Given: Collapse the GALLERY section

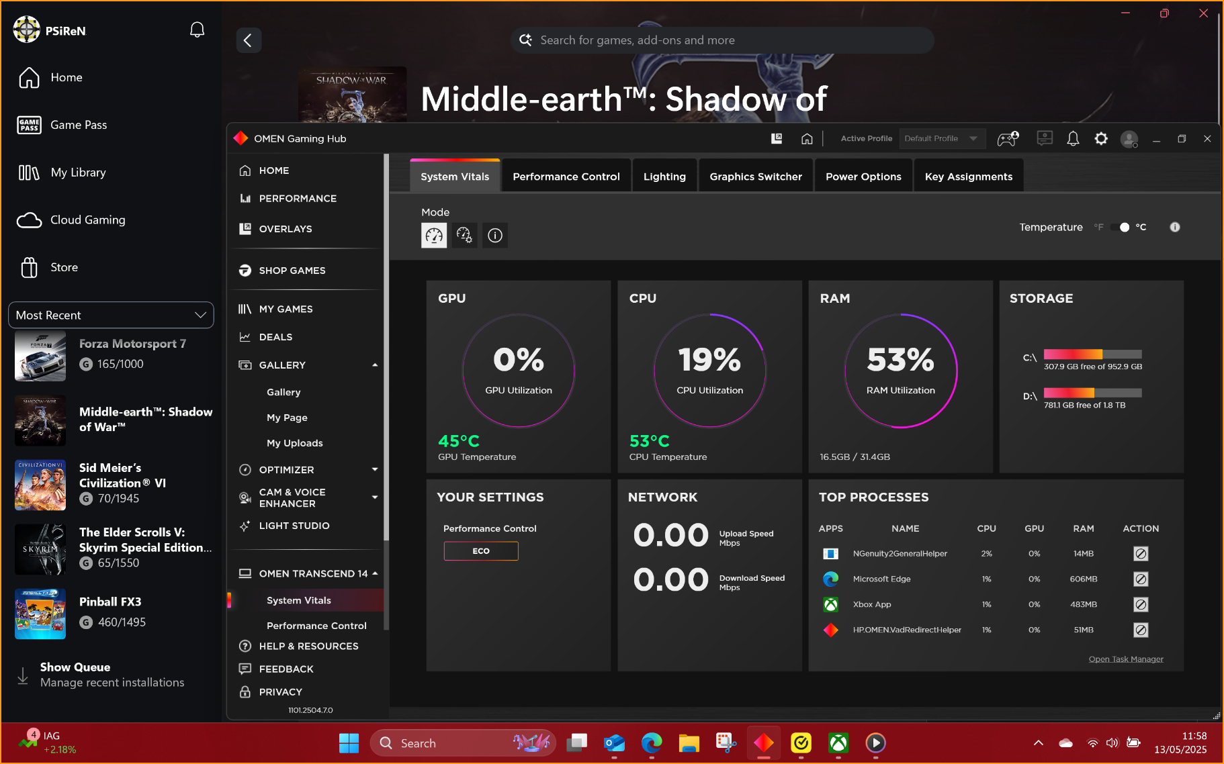Looking at the screenshot, I should 375,365.
